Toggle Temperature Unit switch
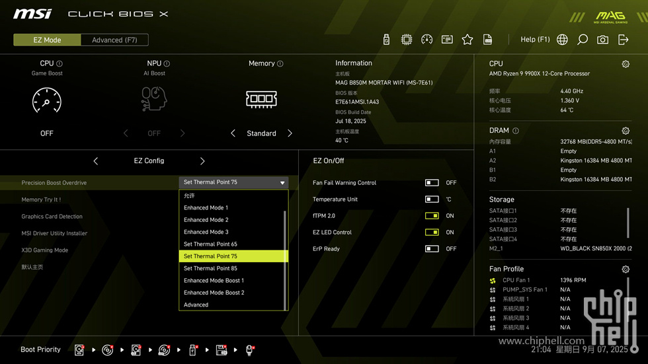The image size is (648, 364). (x=432, y=200)
